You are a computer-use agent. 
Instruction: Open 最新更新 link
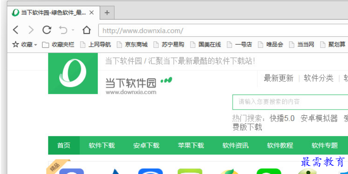click(279, 78)
